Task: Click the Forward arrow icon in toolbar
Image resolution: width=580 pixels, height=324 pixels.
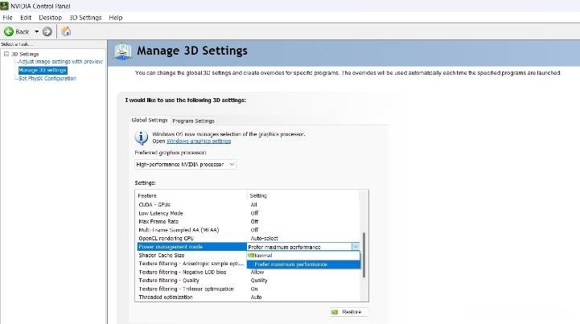Action: click(47, 31)
